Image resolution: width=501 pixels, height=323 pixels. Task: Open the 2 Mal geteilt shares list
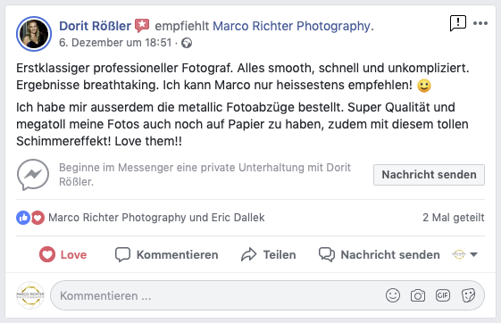pyautogui.click(x=454, y=218)
